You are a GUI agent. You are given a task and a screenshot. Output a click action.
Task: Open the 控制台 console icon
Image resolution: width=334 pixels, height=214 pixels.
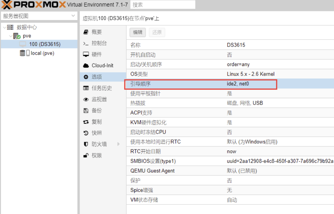coord(86,44)
